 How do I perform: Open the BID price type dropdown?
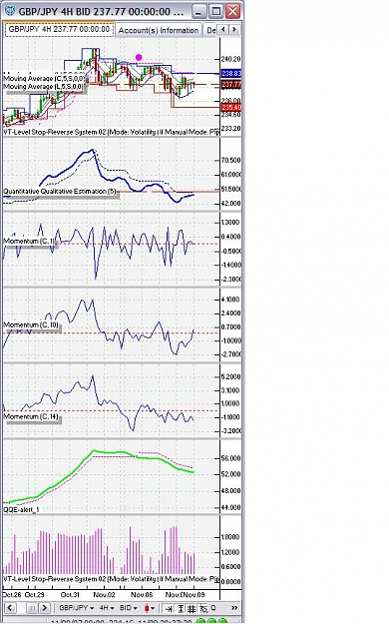pos(129,608)
